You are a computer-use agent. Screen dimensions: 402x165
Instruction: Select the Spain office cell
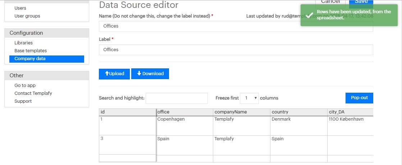click(x=184, y=145)
